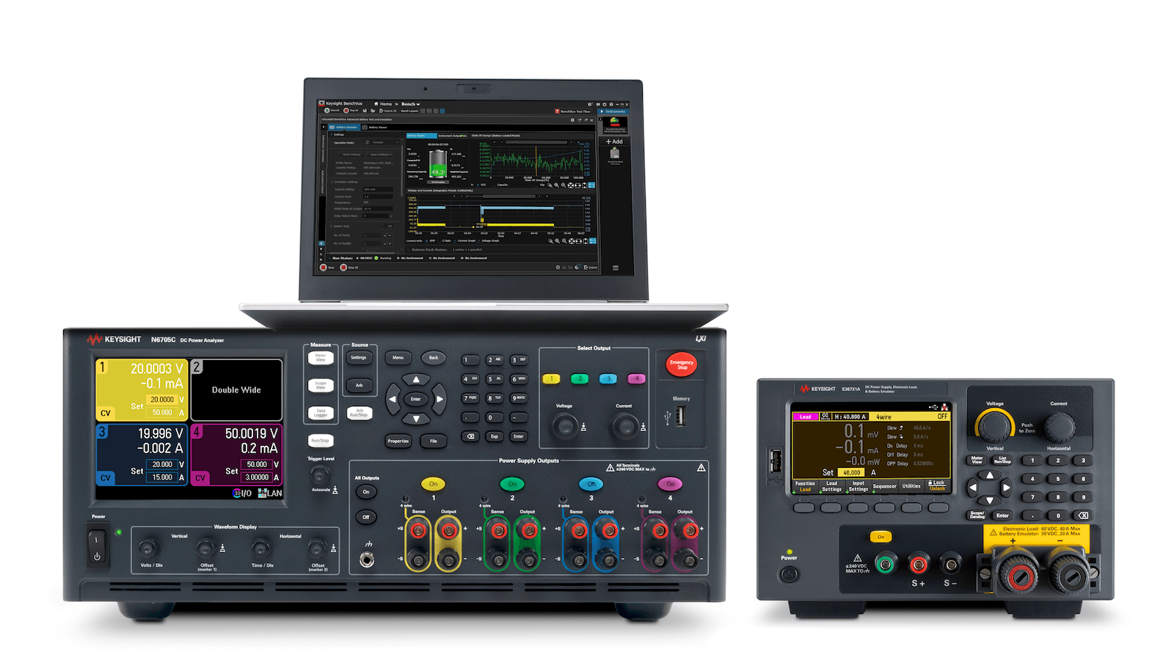Toggle the green output 2 On button
1174x660 pixels.
512,484
